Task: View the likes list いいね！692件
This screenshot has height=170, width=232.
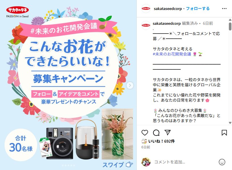Action: (x=161, y=141)
